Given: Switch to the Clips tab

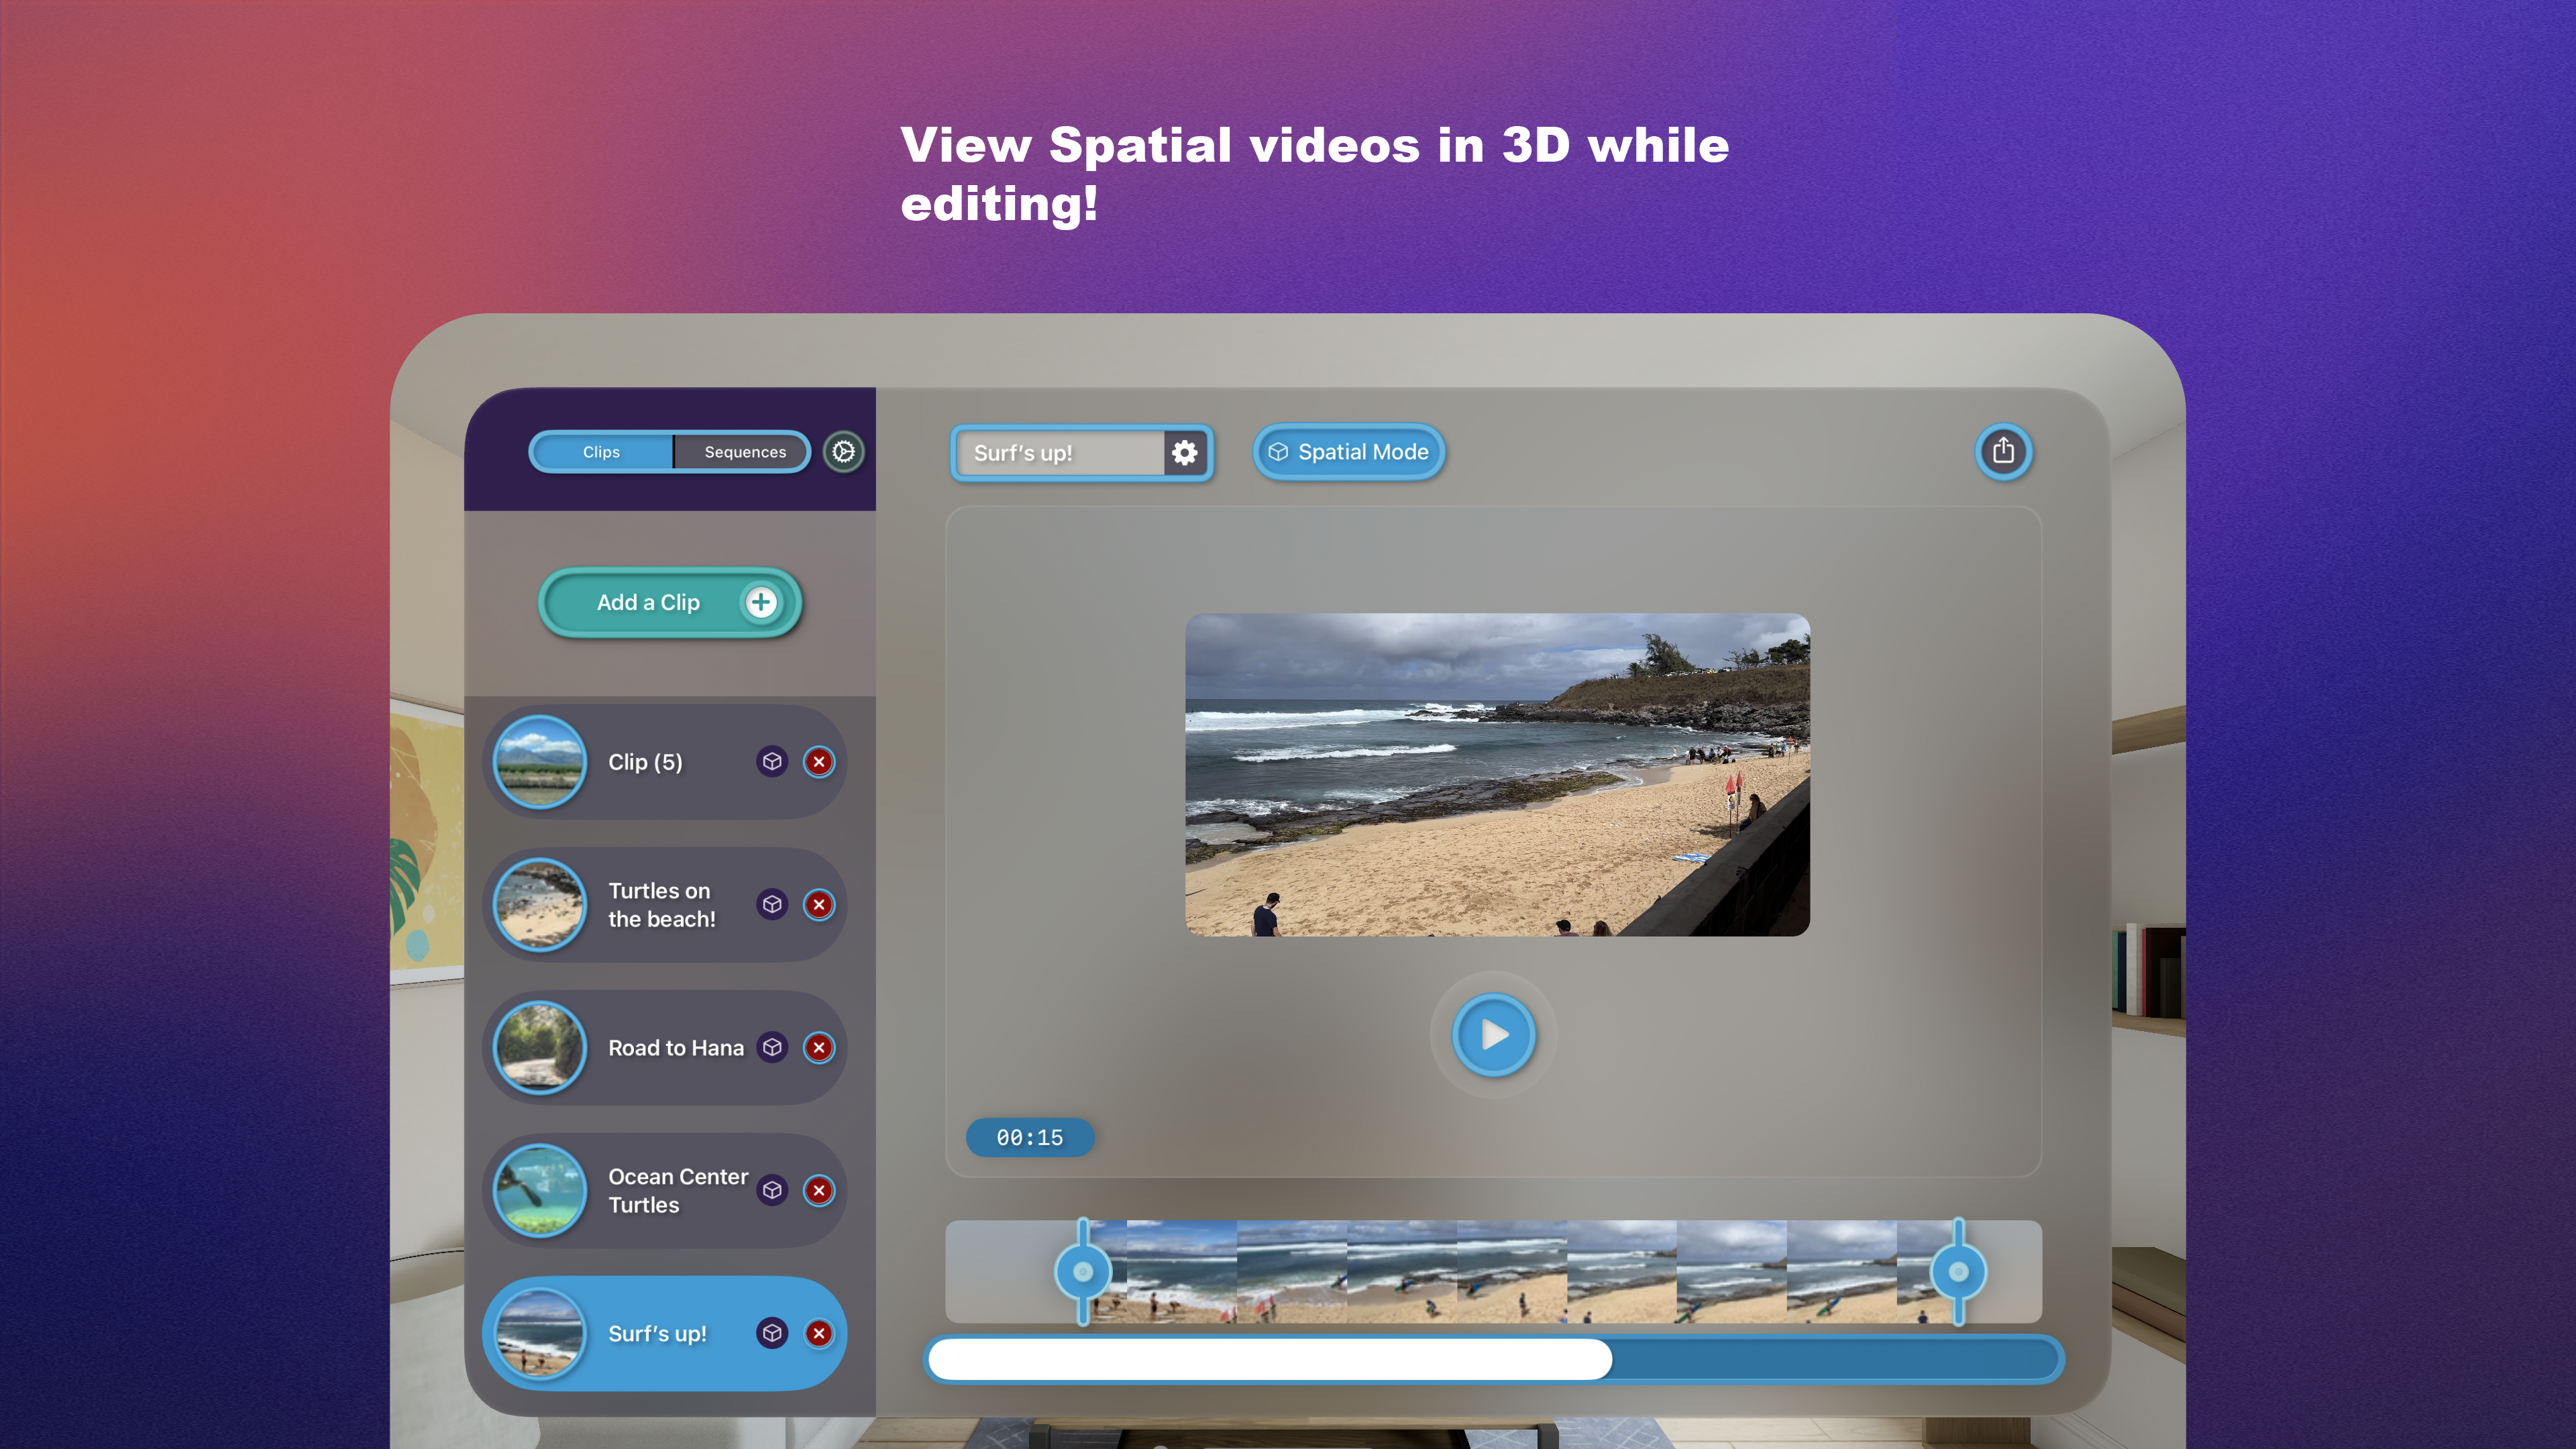Looking at the screenshot, I should coord(601,452).
